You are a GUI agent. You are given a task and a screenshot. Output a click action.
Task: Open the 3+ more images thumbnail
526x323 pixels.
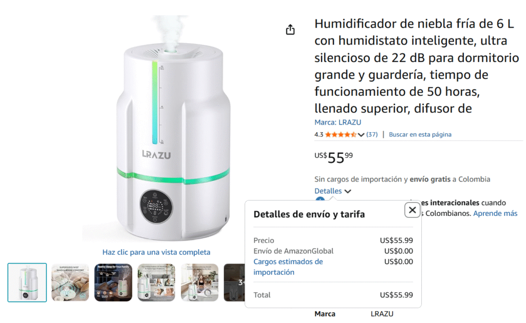tap(234, 282)
